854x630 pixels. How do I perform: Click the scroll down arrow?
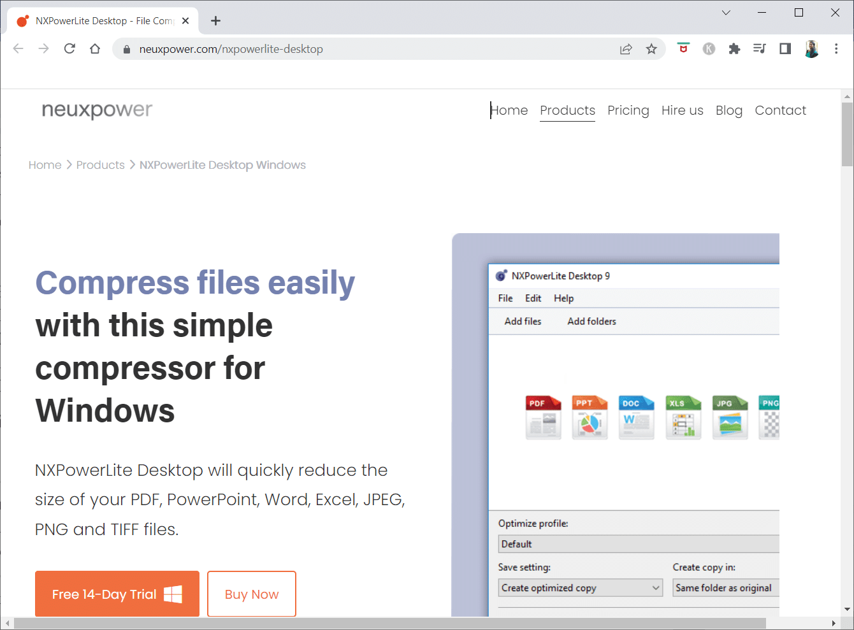click(847, 609)
